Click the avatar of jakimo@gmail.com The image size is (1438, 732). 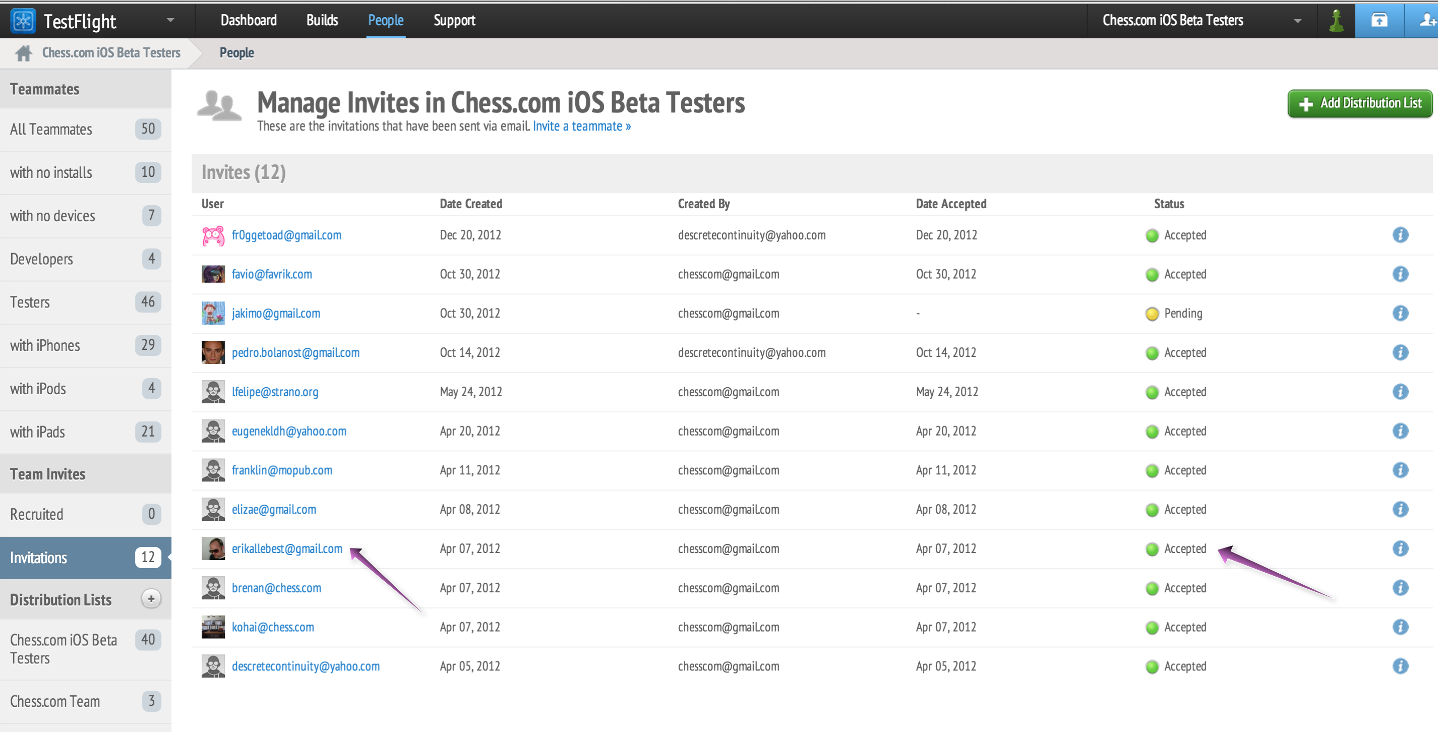[x=213, y=313]
